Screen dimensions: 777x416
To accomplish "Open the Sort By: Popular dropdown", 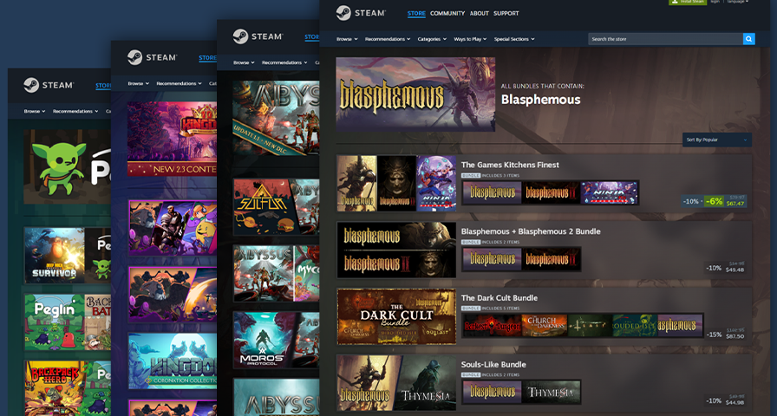I will click(716, 140).
